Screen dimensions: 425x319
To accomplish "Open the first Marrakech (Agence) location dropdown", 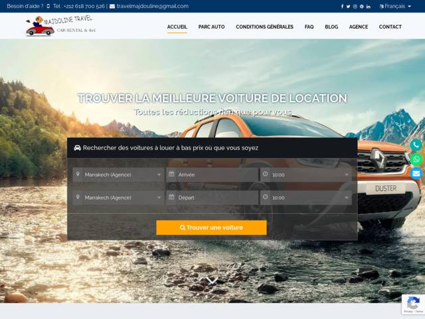I will click(119, 175).
